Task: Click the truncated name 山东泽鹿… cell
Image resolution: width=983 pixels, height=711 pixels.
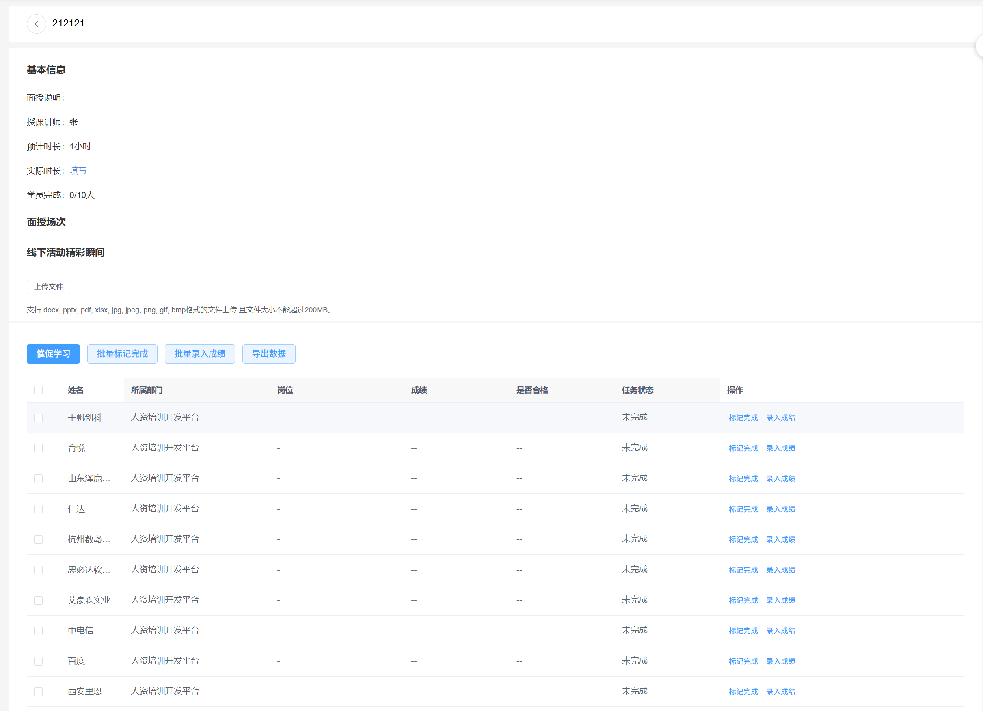Action: (x=89, y=479)
